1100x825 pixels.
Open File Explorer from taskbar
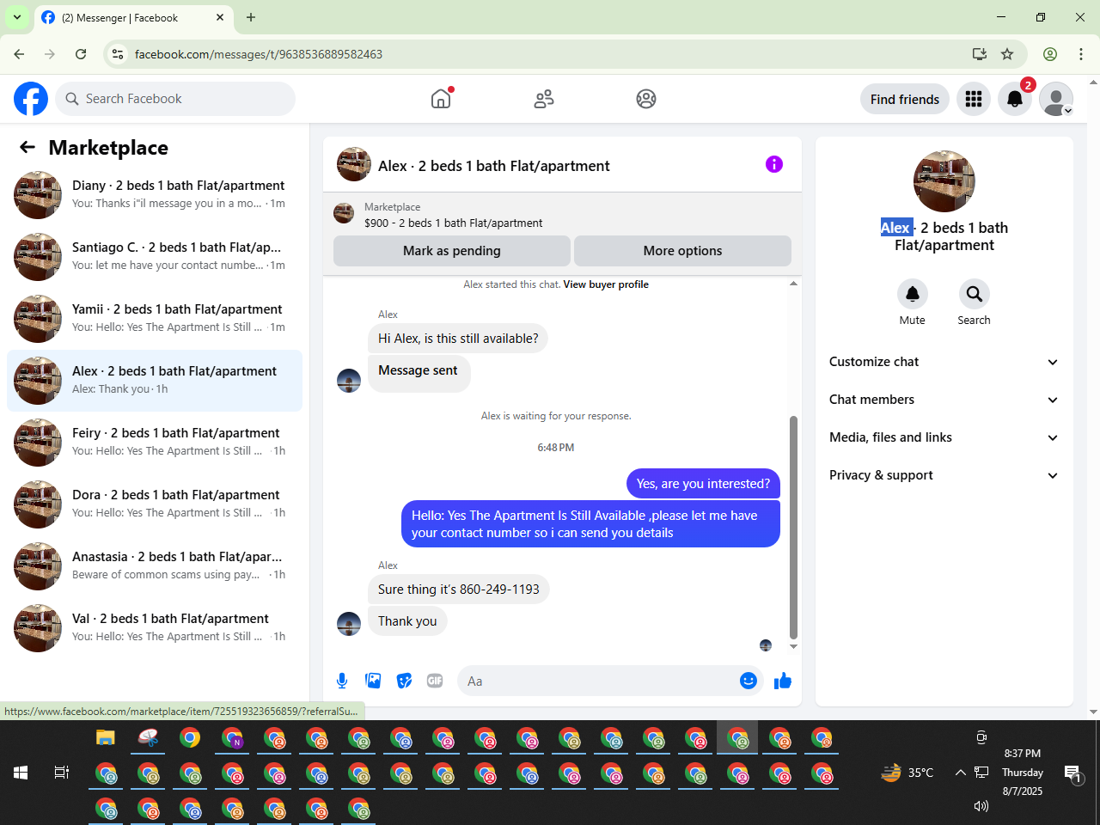pyautogui.click(x=106, y=737)
